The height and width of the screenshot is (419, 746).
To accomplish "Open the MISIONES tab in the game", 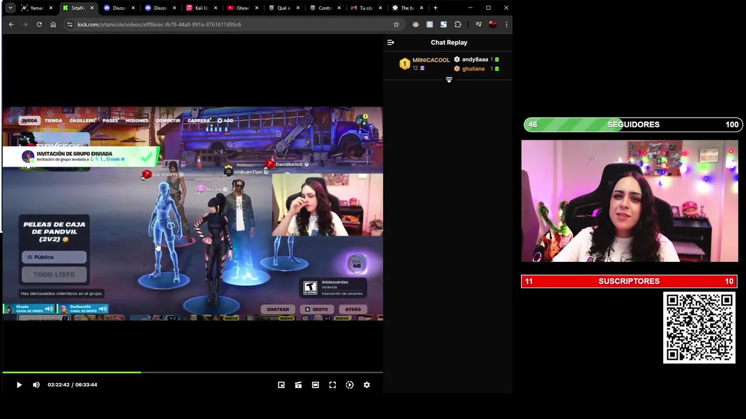I will (x=137, y=120).
